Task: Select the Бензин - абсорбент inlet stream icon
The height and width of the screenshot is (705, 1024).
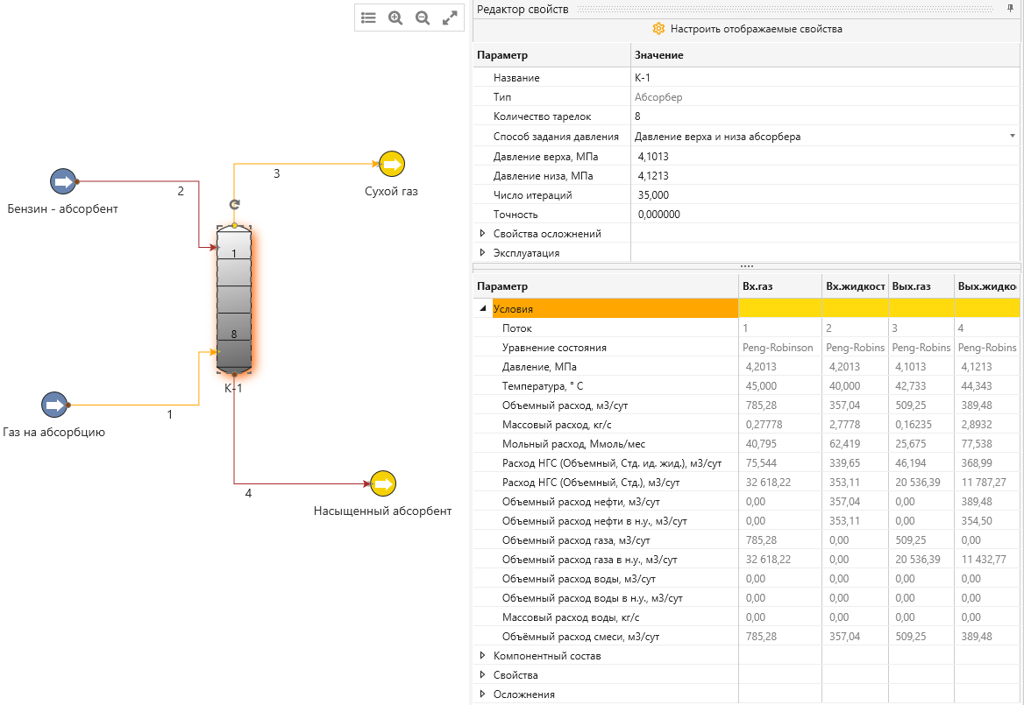Action: (x=63, y=181)
